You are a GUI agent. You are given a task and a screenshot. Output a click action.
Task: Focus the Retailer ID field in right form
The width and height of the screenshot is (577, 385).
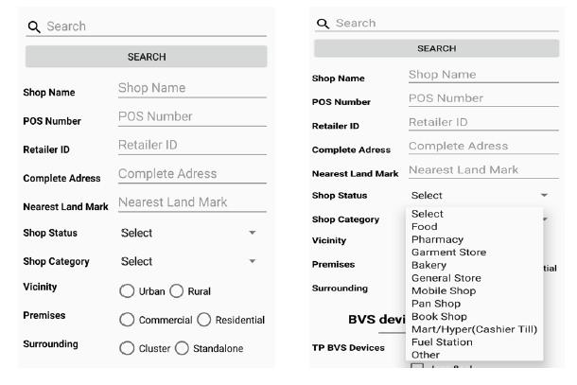(482, 123)
